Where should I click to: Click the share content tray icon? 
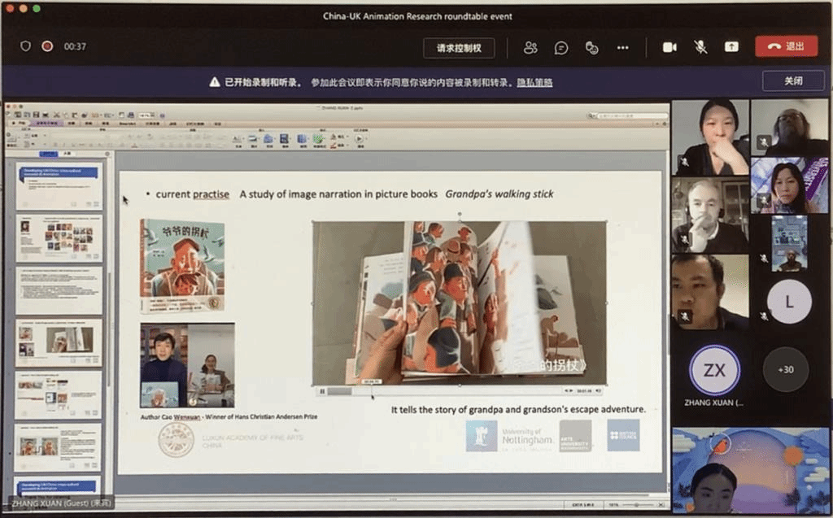coord(731,46)
